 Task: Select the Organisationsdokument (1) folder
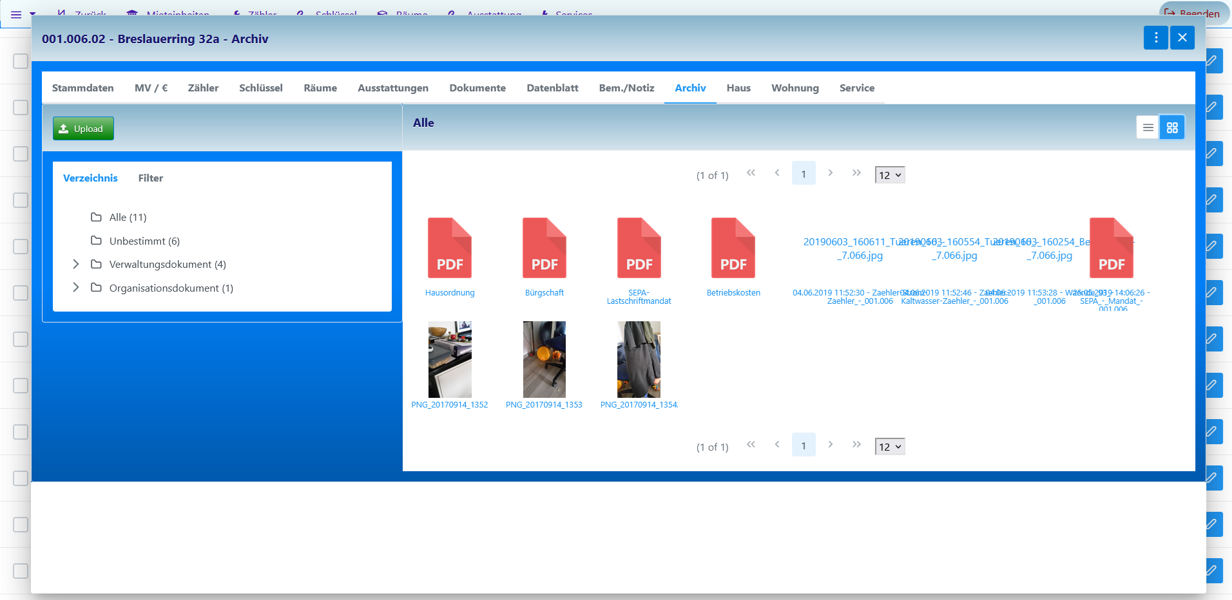click(171, 288)
